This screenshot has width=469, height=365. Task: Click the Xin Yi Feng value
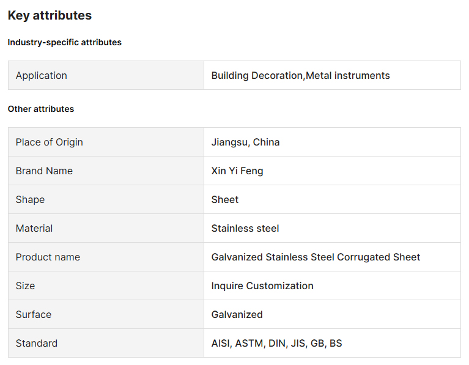point(237,171)
